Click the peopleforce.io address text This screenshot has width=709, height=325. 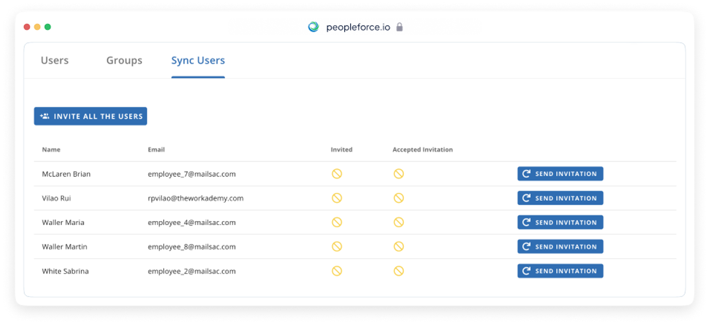coord(358,27)
